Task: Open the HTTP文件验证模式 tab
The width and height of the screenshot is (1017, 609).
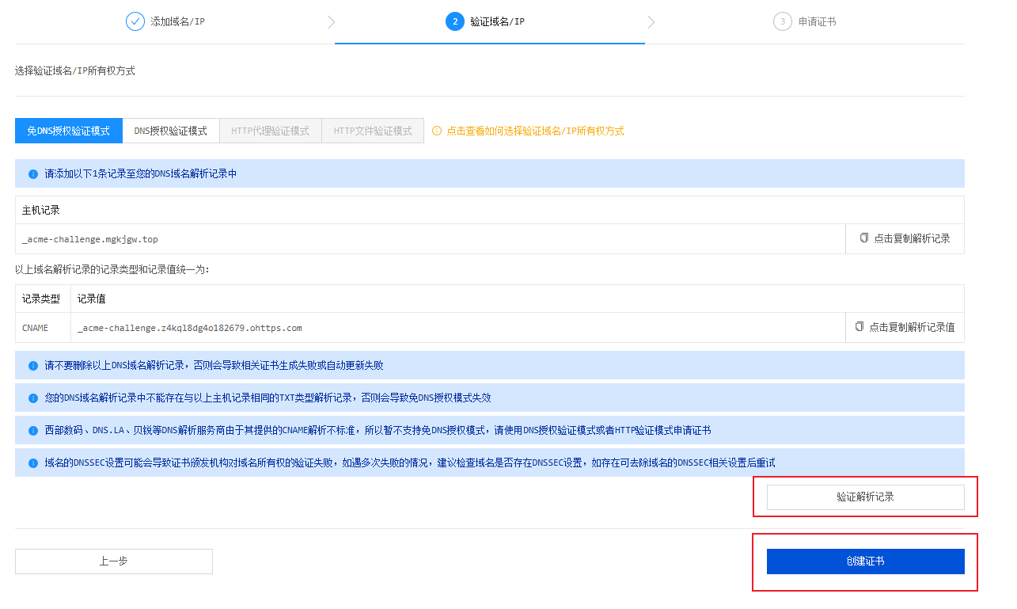Action: tap(373, 131)
